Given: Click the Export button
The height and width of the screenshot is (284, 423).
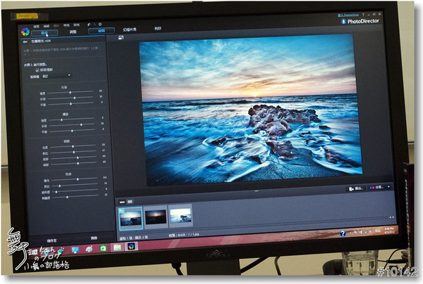Looking at the screenshot, I should (356, 188).
